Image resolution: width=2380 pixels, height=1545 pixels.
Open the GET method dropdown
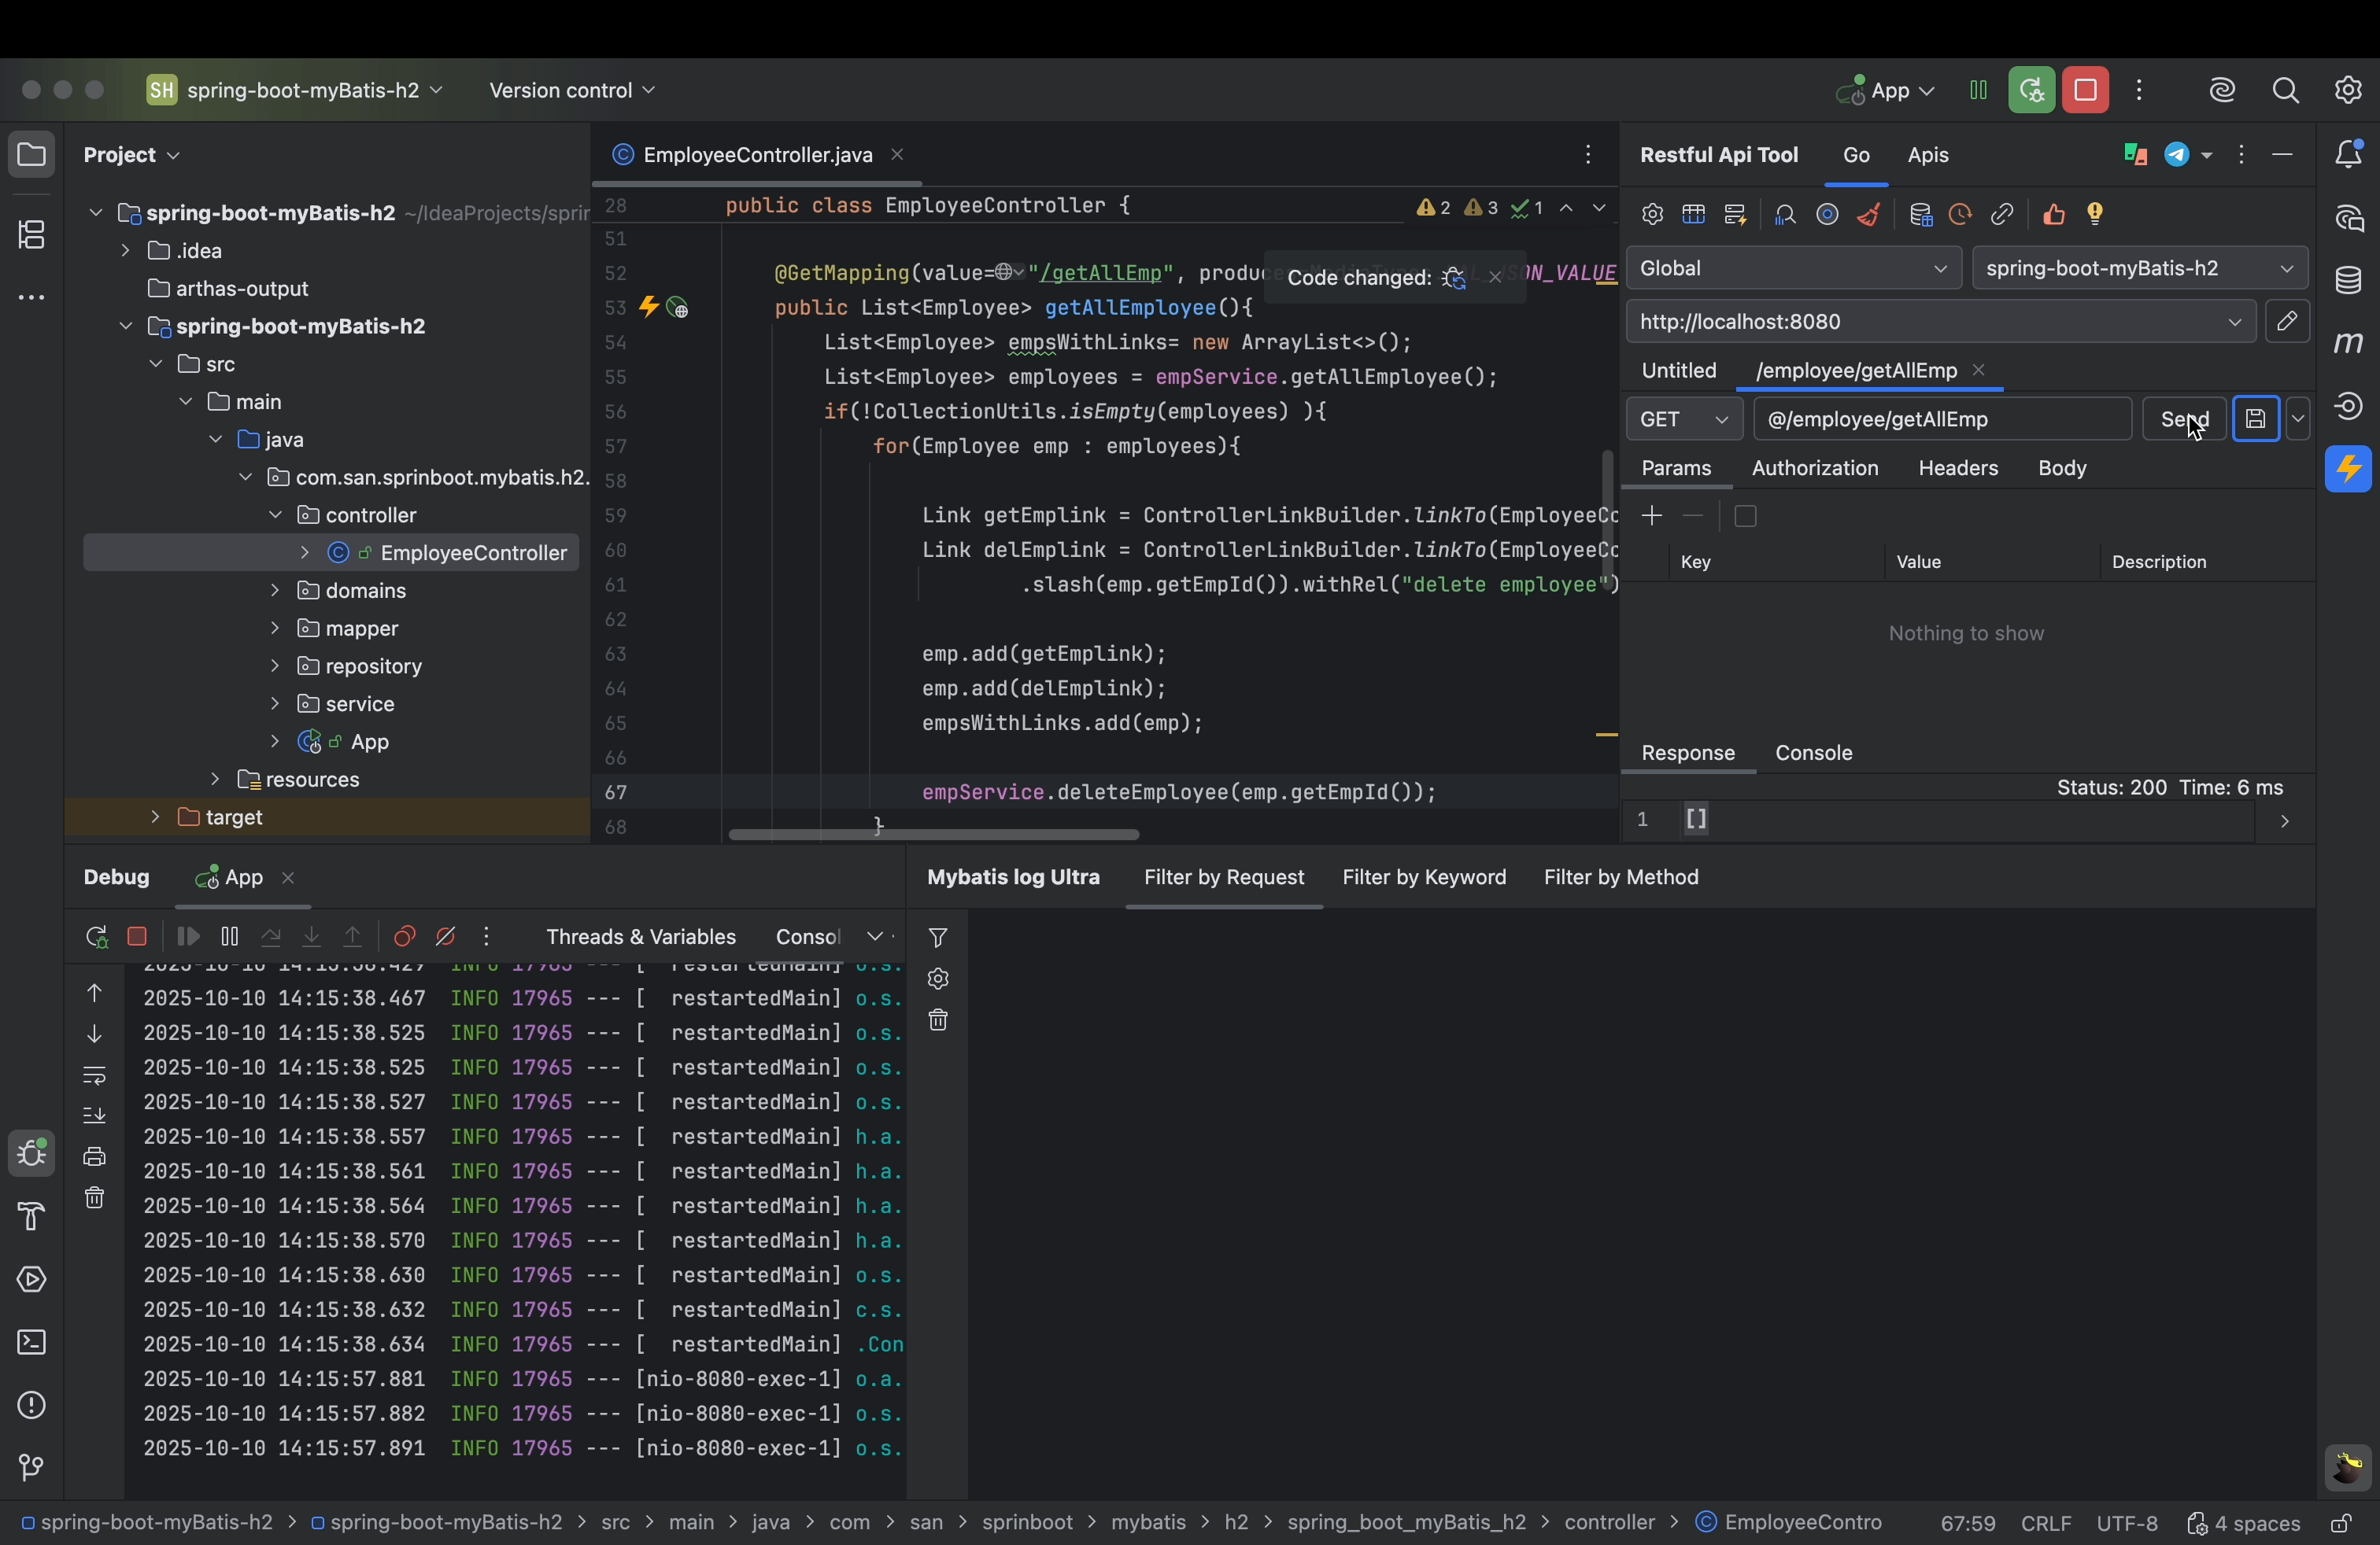(x=1684, y=420)
